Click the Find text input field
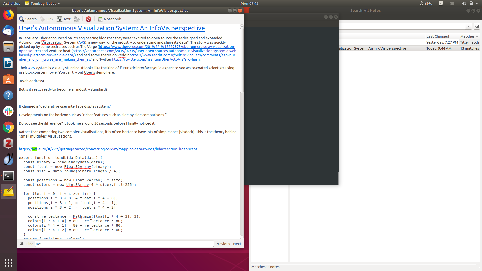The image size is (482, 271). point(124,244)
